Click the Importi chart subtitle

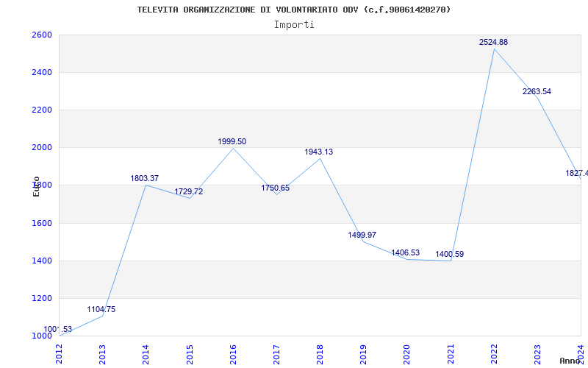pos(294,25)
